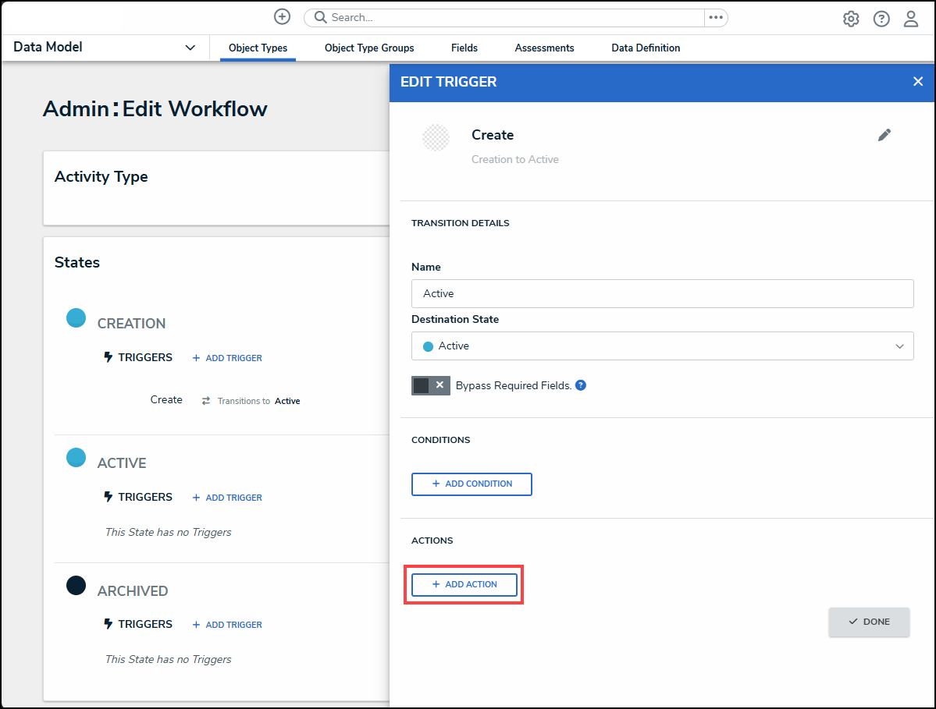Click the ARCHIVED state heading
The height and width of the screenshot is (709, 936).
click(133, 591)
